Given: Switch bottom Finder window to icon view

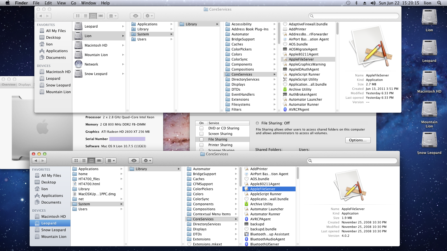Looking at the screenshot, I should pyautogui.click(x=76, y=161).
